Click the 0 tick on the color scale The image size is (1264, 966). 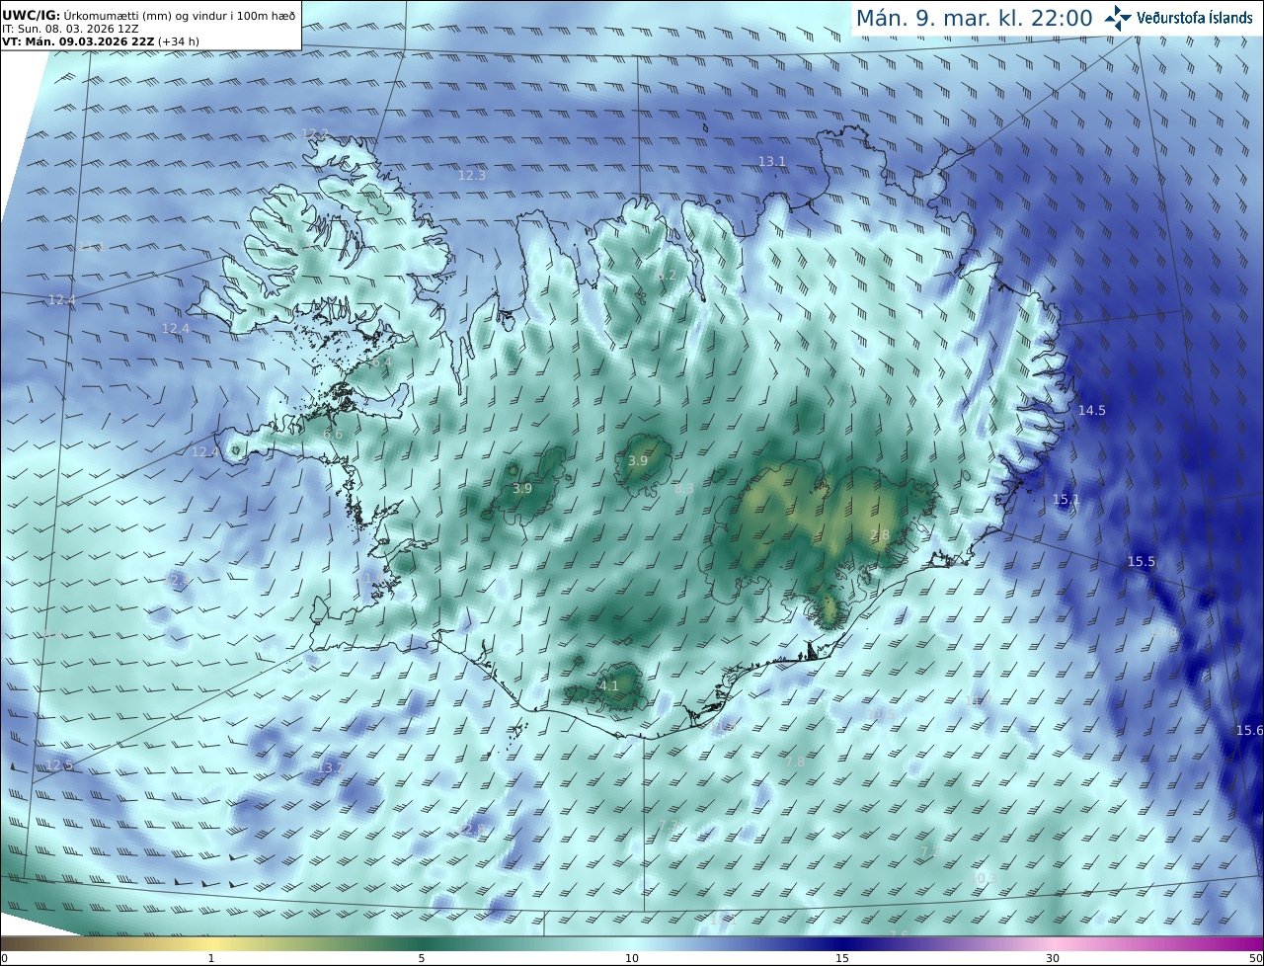tap(4, 958)
